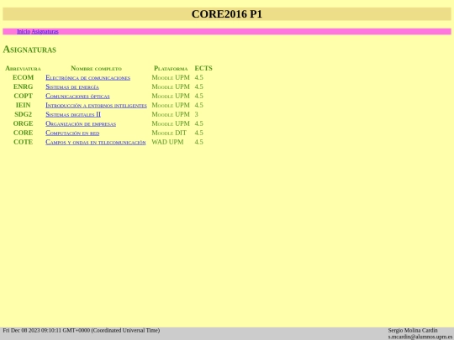Select the ORGE abbreviation cell
This screenshot has width=454, height=340.
click(23, 123)
